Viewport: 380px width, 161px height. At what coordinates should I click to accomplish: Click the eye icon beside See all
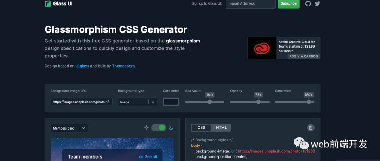[x=141, y=157]
